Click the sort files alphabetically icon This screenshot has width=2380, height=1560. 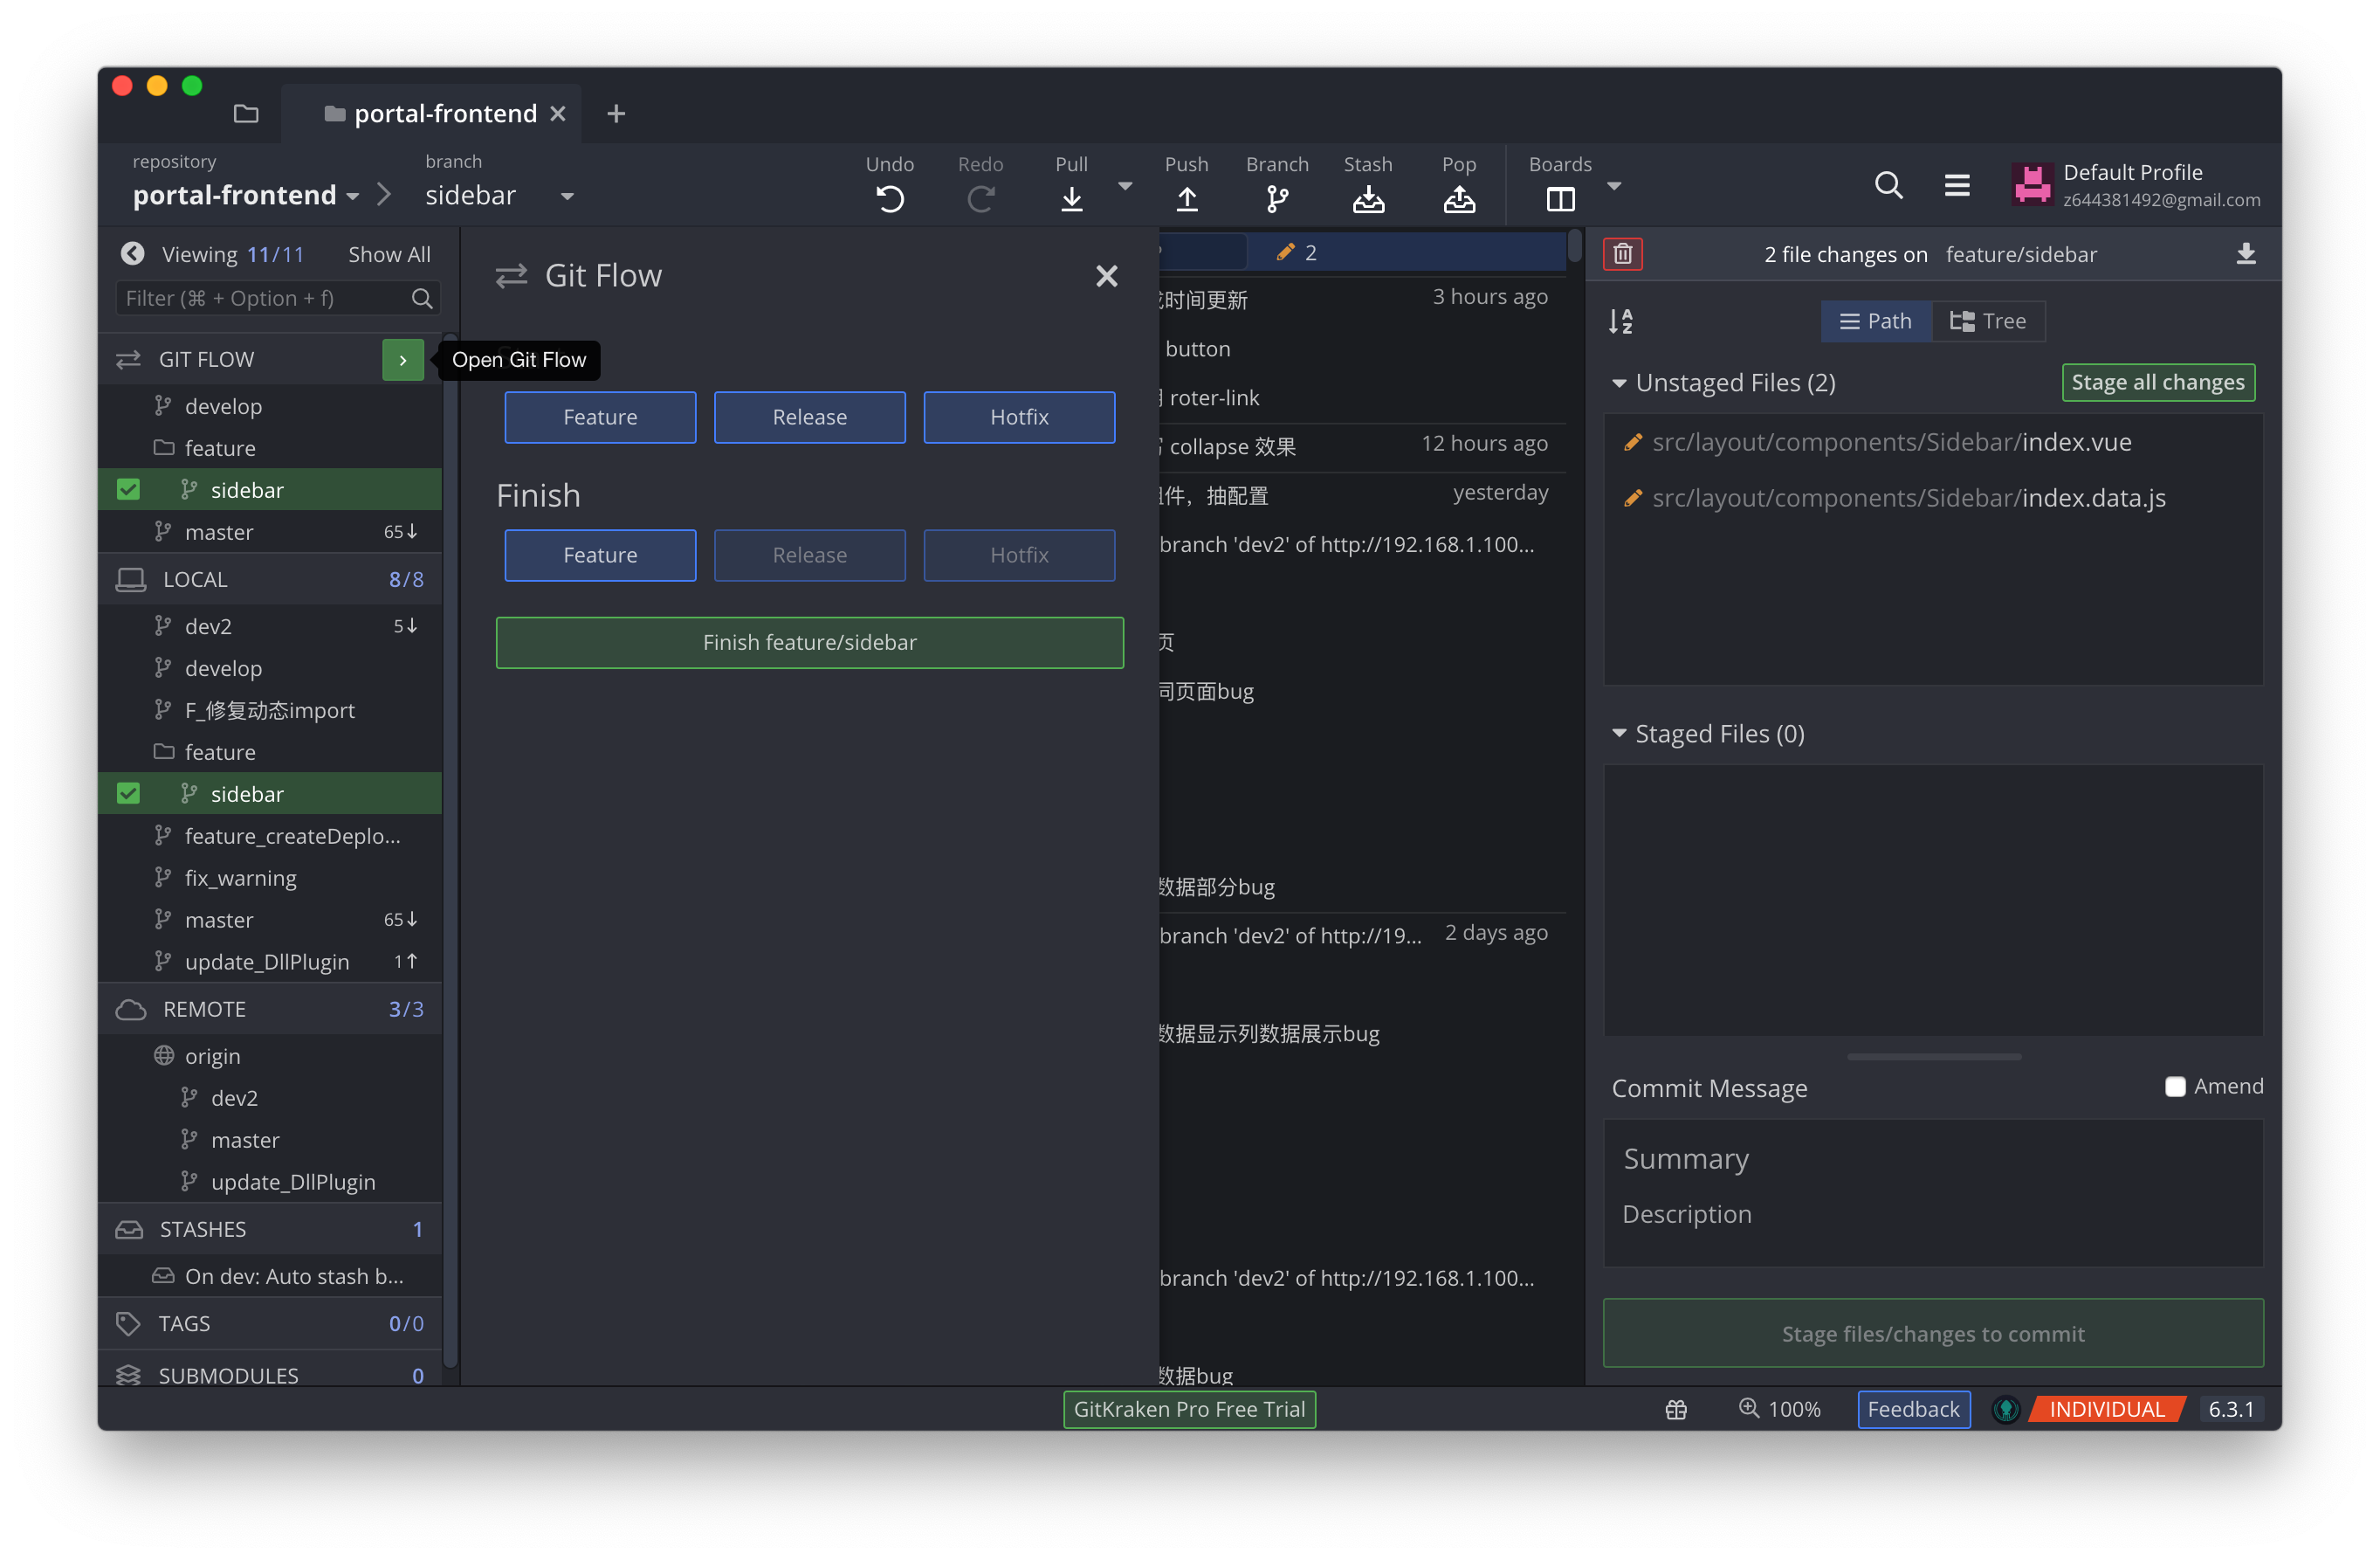(x=1621, y=321)
